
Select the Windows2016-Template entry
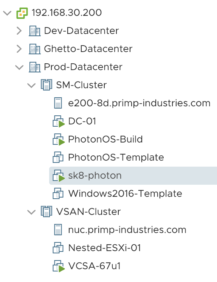click(x=125, y=193)
